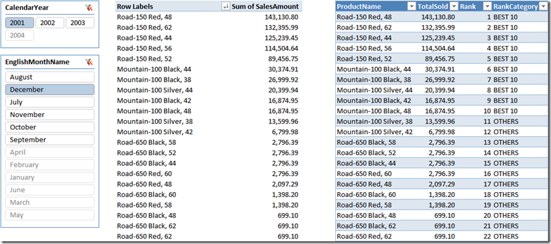Clear the CalendarYear slicer filter
The width and height of the screenshot is (551, 244).
(89, 7)
